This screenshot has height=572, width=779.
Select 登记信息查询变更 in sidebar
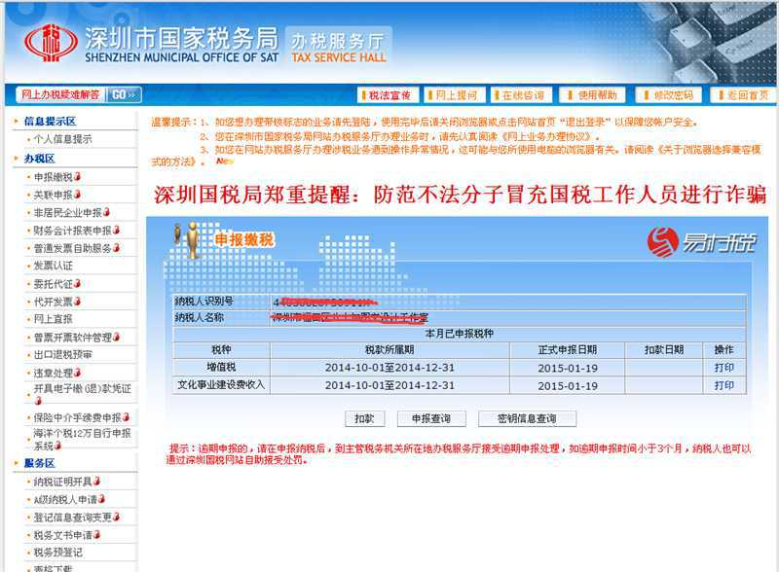point(72,517)
